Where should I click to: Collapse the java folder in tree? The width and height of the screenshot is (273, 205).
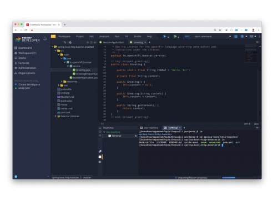pyautogui.click(x=62, y=58)
